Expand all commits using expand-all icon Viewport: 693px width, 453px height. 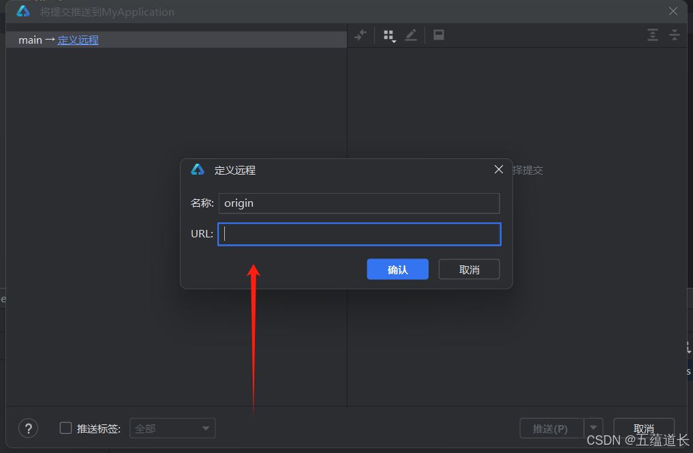[x=652, y=35]
